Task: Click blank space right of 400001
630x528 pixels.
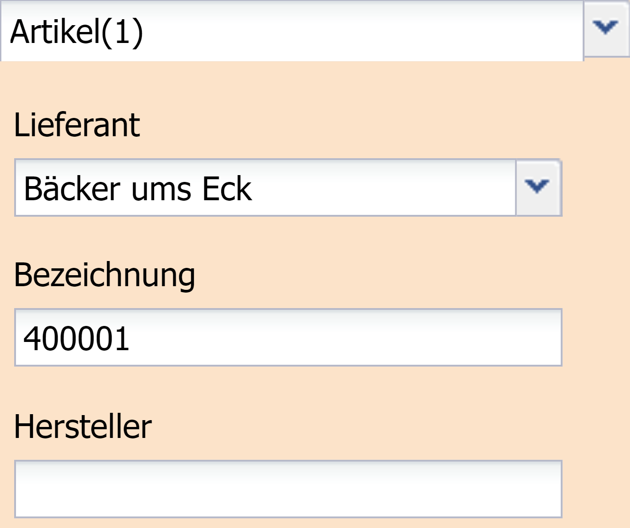Action: tap(343, 338)
